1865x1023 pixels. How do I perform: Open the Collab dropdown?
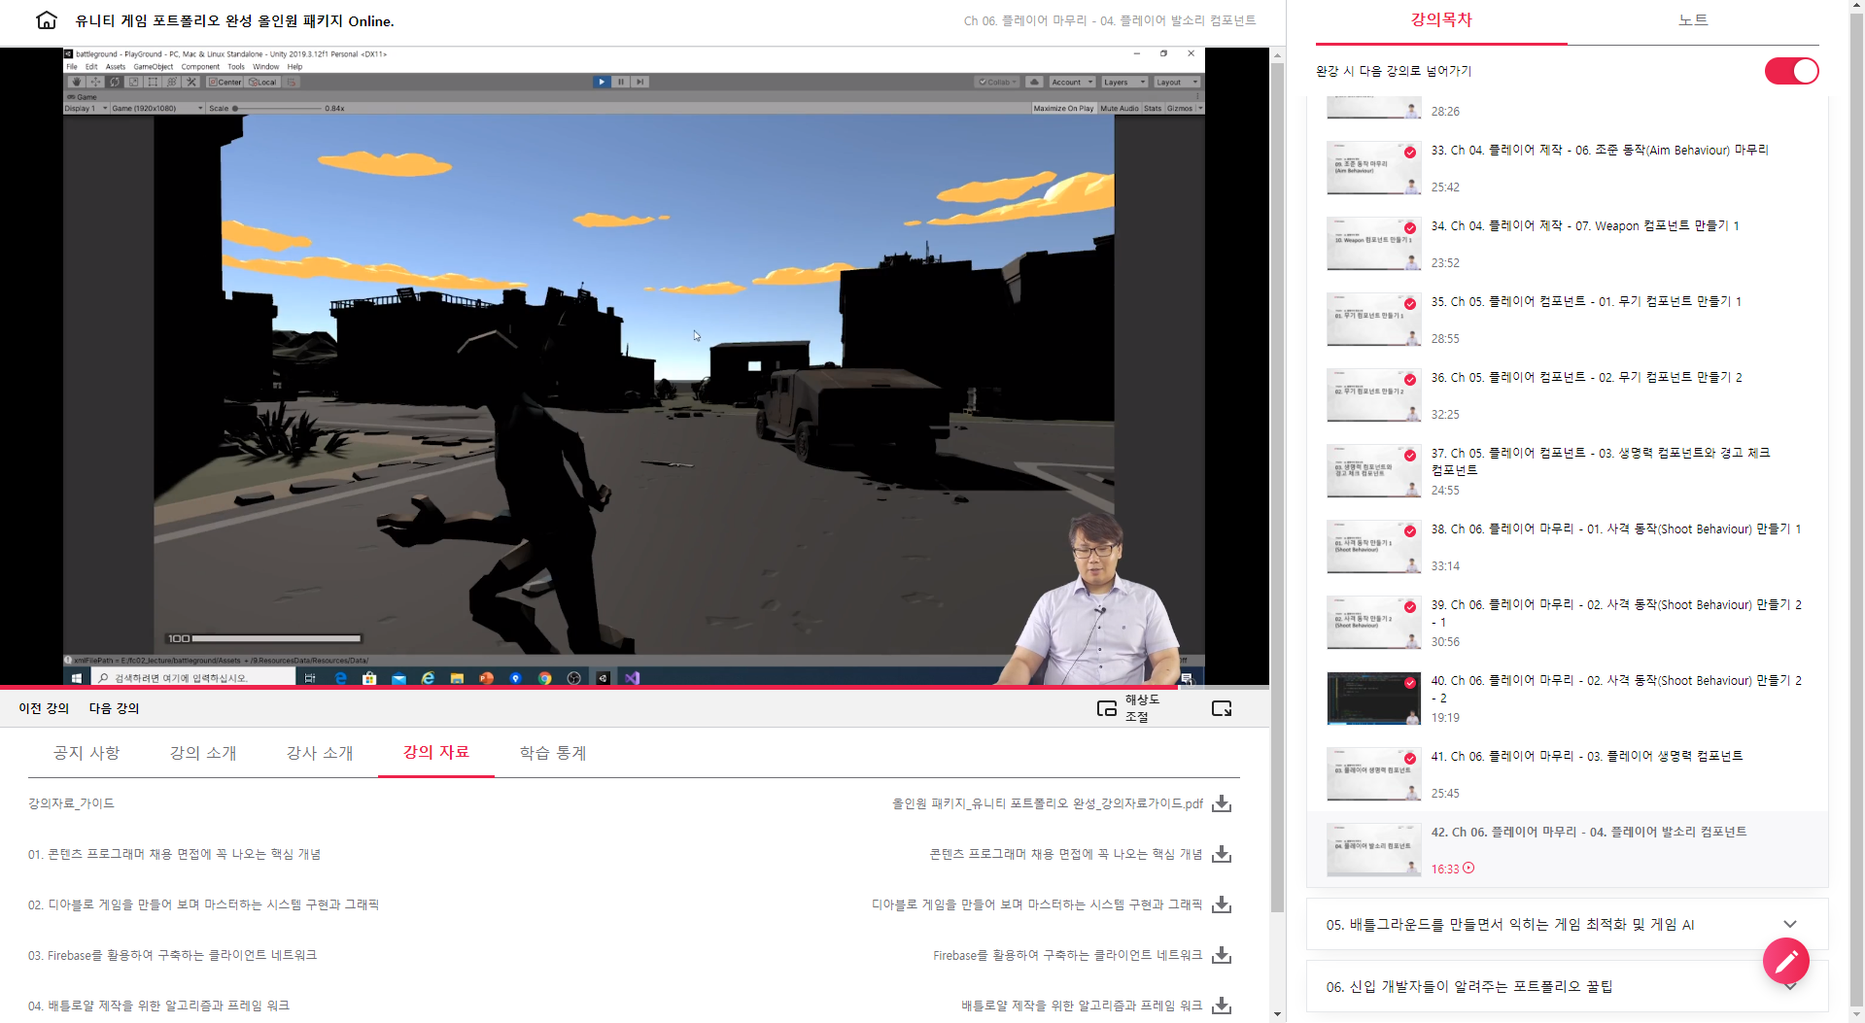pyautogui.click(x=998, y=83)
